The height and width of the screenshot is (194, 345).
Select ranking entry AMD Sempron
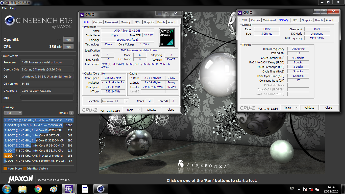(x=38, y=161)
